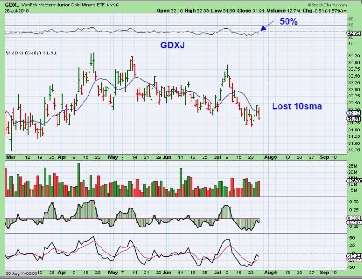Click the 33.00 price axis label

pos(354,90)
